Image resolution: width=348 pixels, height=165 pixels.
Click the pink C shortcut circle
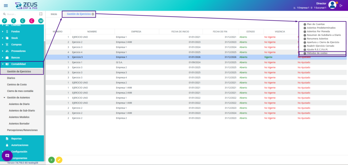pyautogui.click(x=32, y=21)
